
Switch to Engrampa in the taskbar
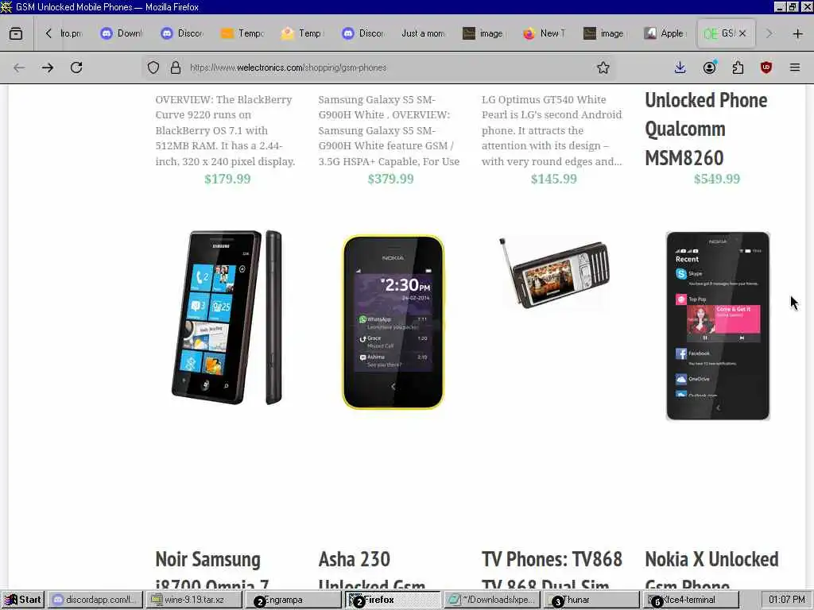point(292,600)
